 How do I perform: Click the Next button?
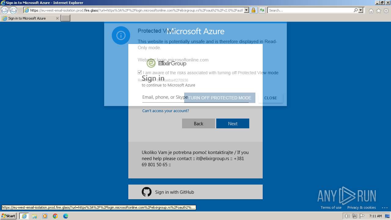[x=233, y=123]
